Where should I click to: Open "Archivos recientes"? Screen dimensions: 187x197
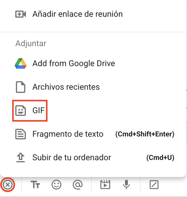[66, 87]
